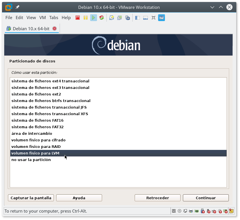Click the blue USB device icon
The image size is (240, 220).
click(x=203, y=211)
